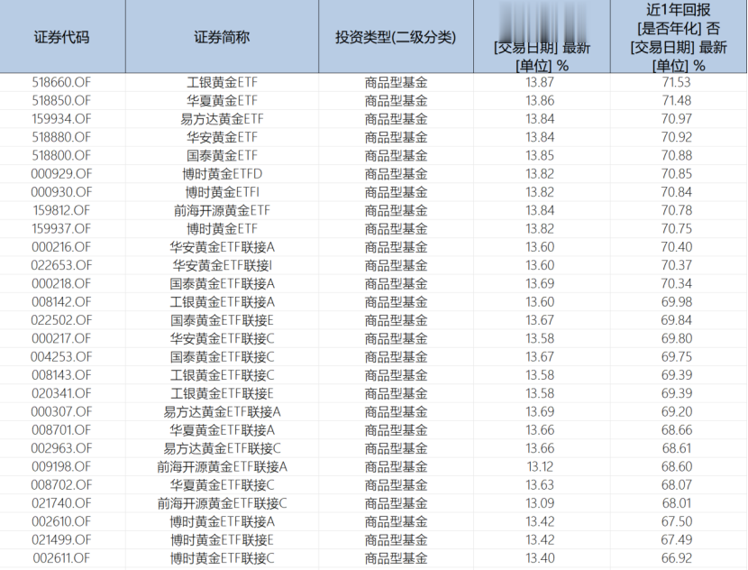Click fund code 000307.OF
This screenshot has width=748, height=570.
pos(61,412)
